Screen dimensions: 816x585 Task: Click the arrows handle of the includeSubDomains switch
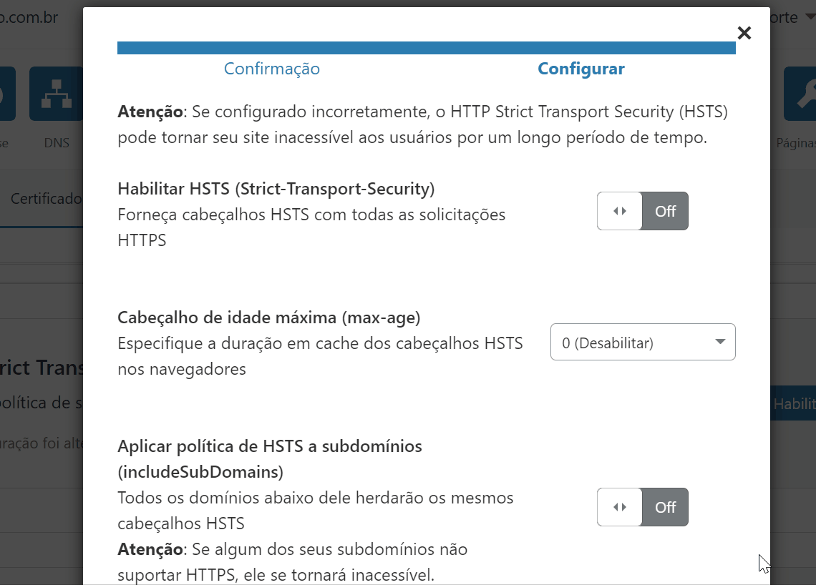click(619, 507)
